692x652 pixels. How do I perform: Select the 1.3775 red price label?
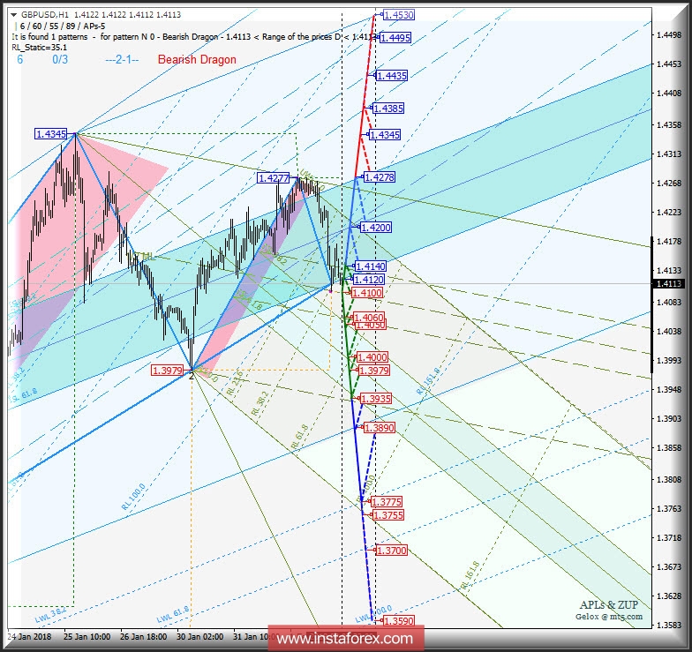[x=387, y=502]
